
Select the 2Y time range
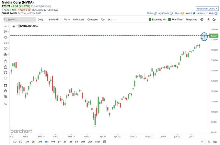[x=65, y=142]
